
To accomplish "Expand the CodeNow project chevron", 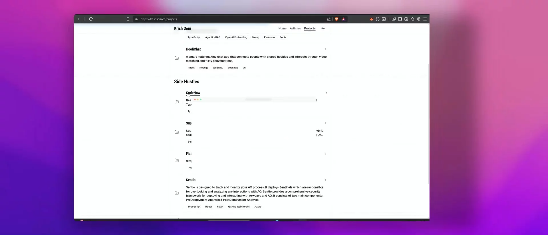I will click(x=326, y=93).
